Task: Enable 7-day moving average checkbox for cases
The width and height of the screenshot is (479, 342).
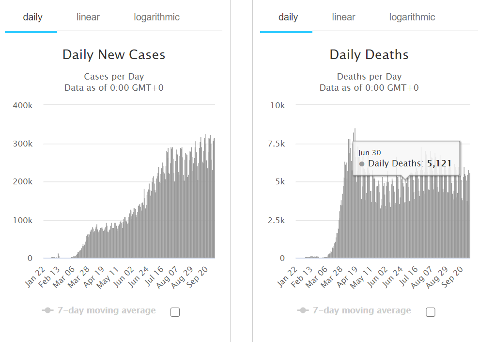Action: pyautogui.click(x=175, y=312)
